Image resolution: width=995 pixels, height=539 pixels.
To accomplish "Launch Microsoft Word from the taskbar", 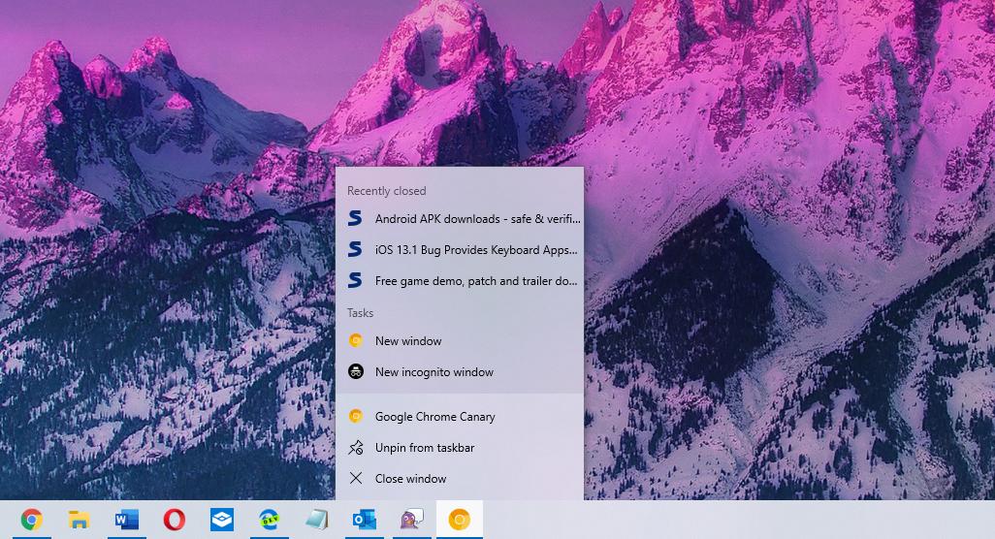I will point(126,520).
